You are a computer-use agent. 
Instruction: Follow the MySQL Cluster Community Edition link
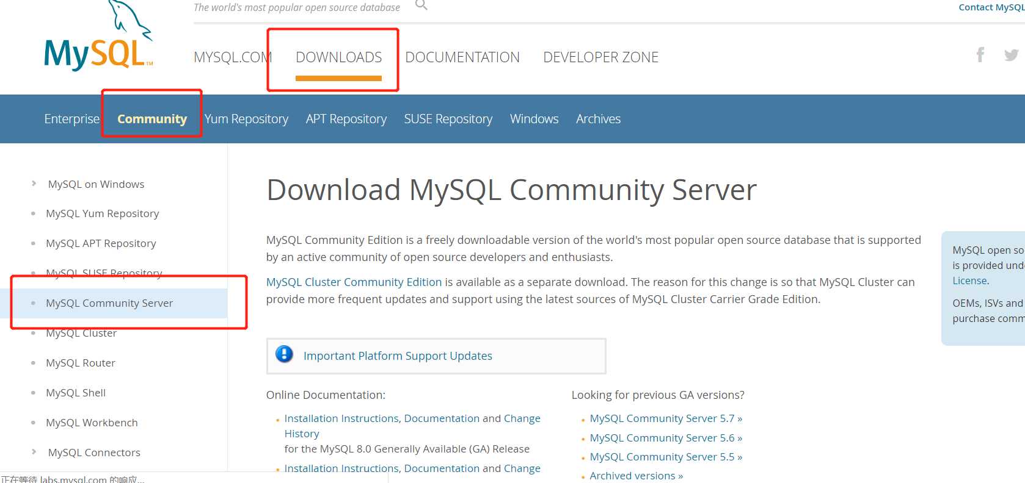tap(354, 282)
